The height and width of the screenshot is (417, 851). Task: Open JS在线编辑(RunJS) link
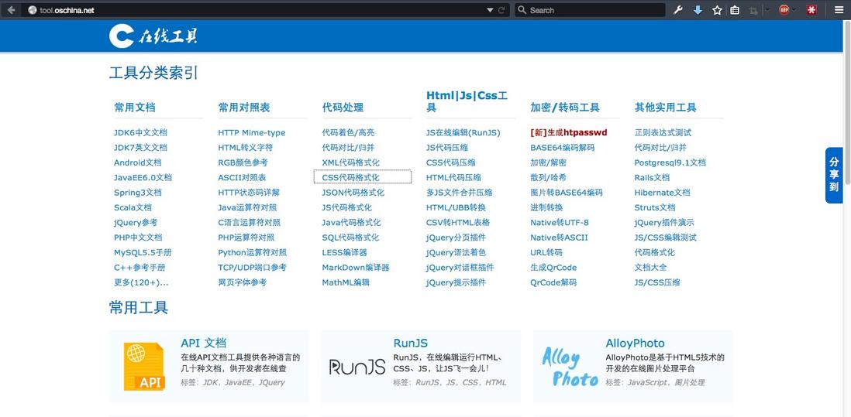pyautogui.click(x=463, y=133)
